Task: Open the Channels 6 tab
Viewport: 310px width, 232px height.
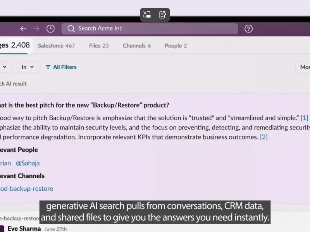Action: 137,46
